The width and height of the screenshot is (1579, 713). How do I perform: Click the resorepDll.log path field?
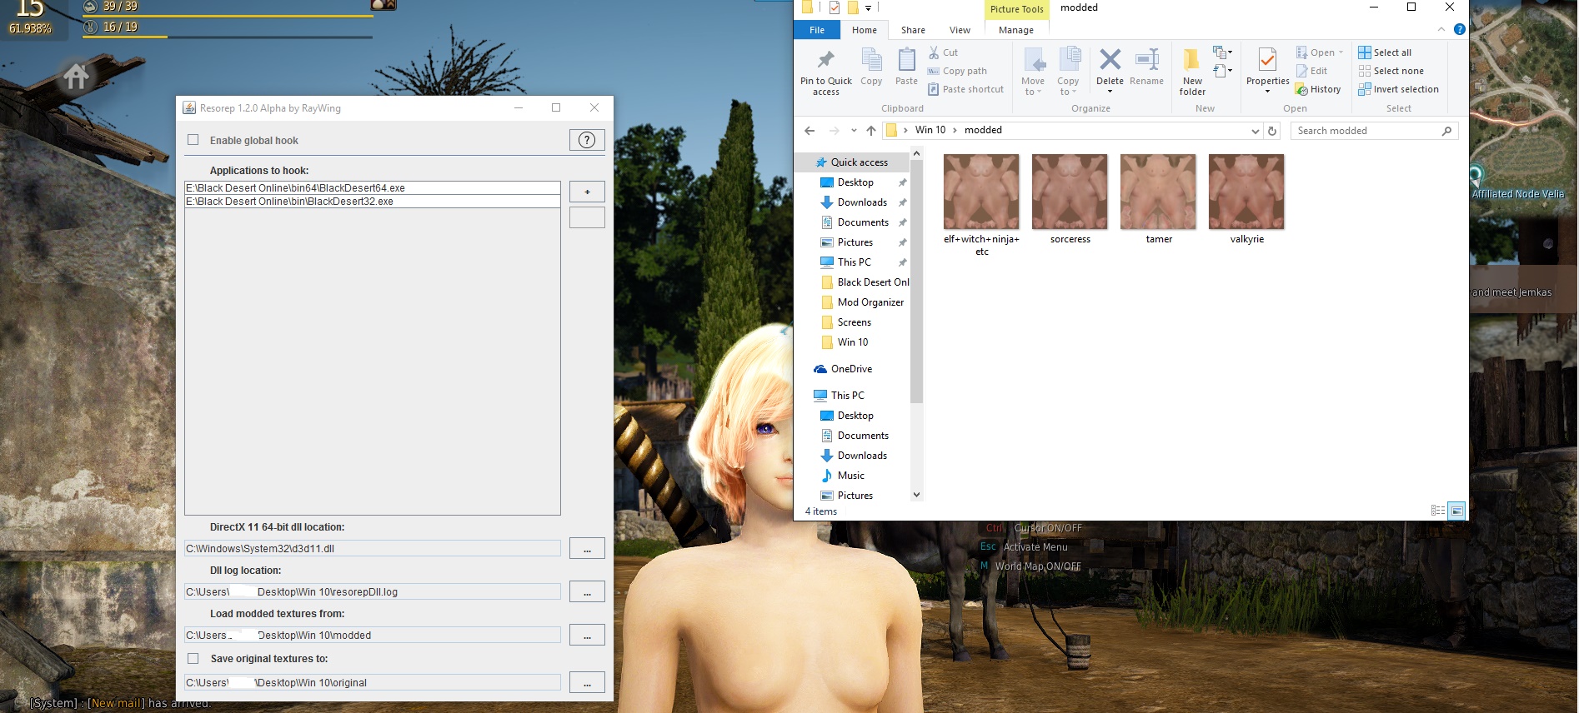(373, 592)
